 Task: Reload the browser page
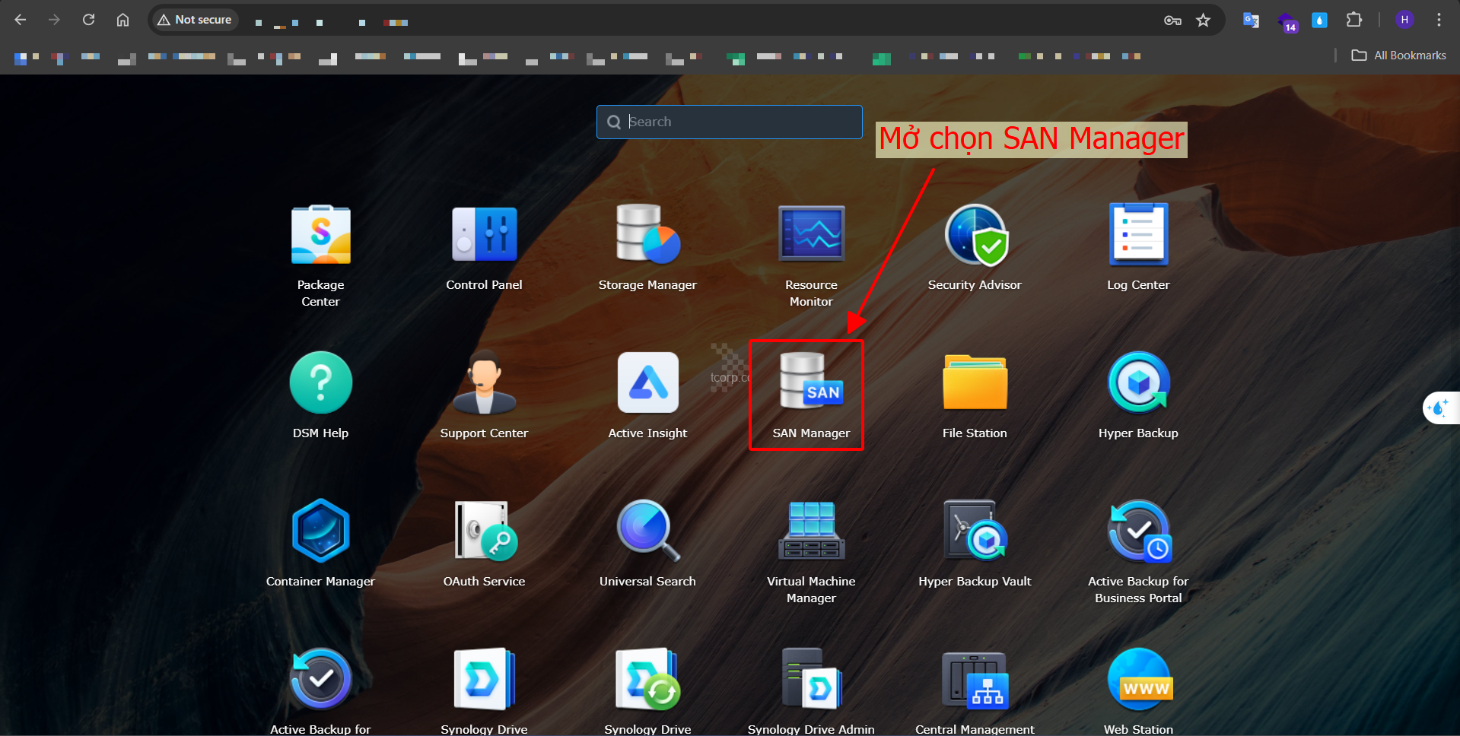pyautogui.click(x=88, y=20)
